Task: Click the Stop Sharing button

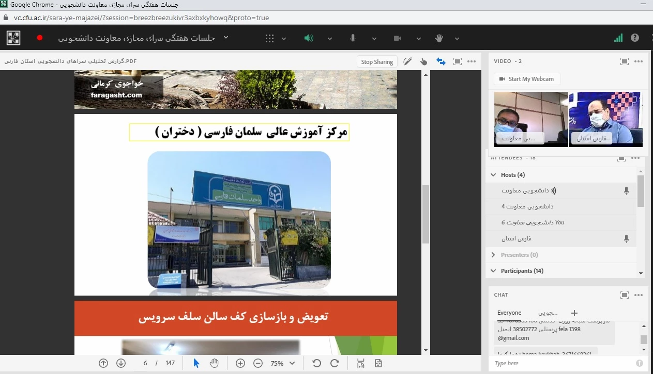Action: click(x=377, y=62)
